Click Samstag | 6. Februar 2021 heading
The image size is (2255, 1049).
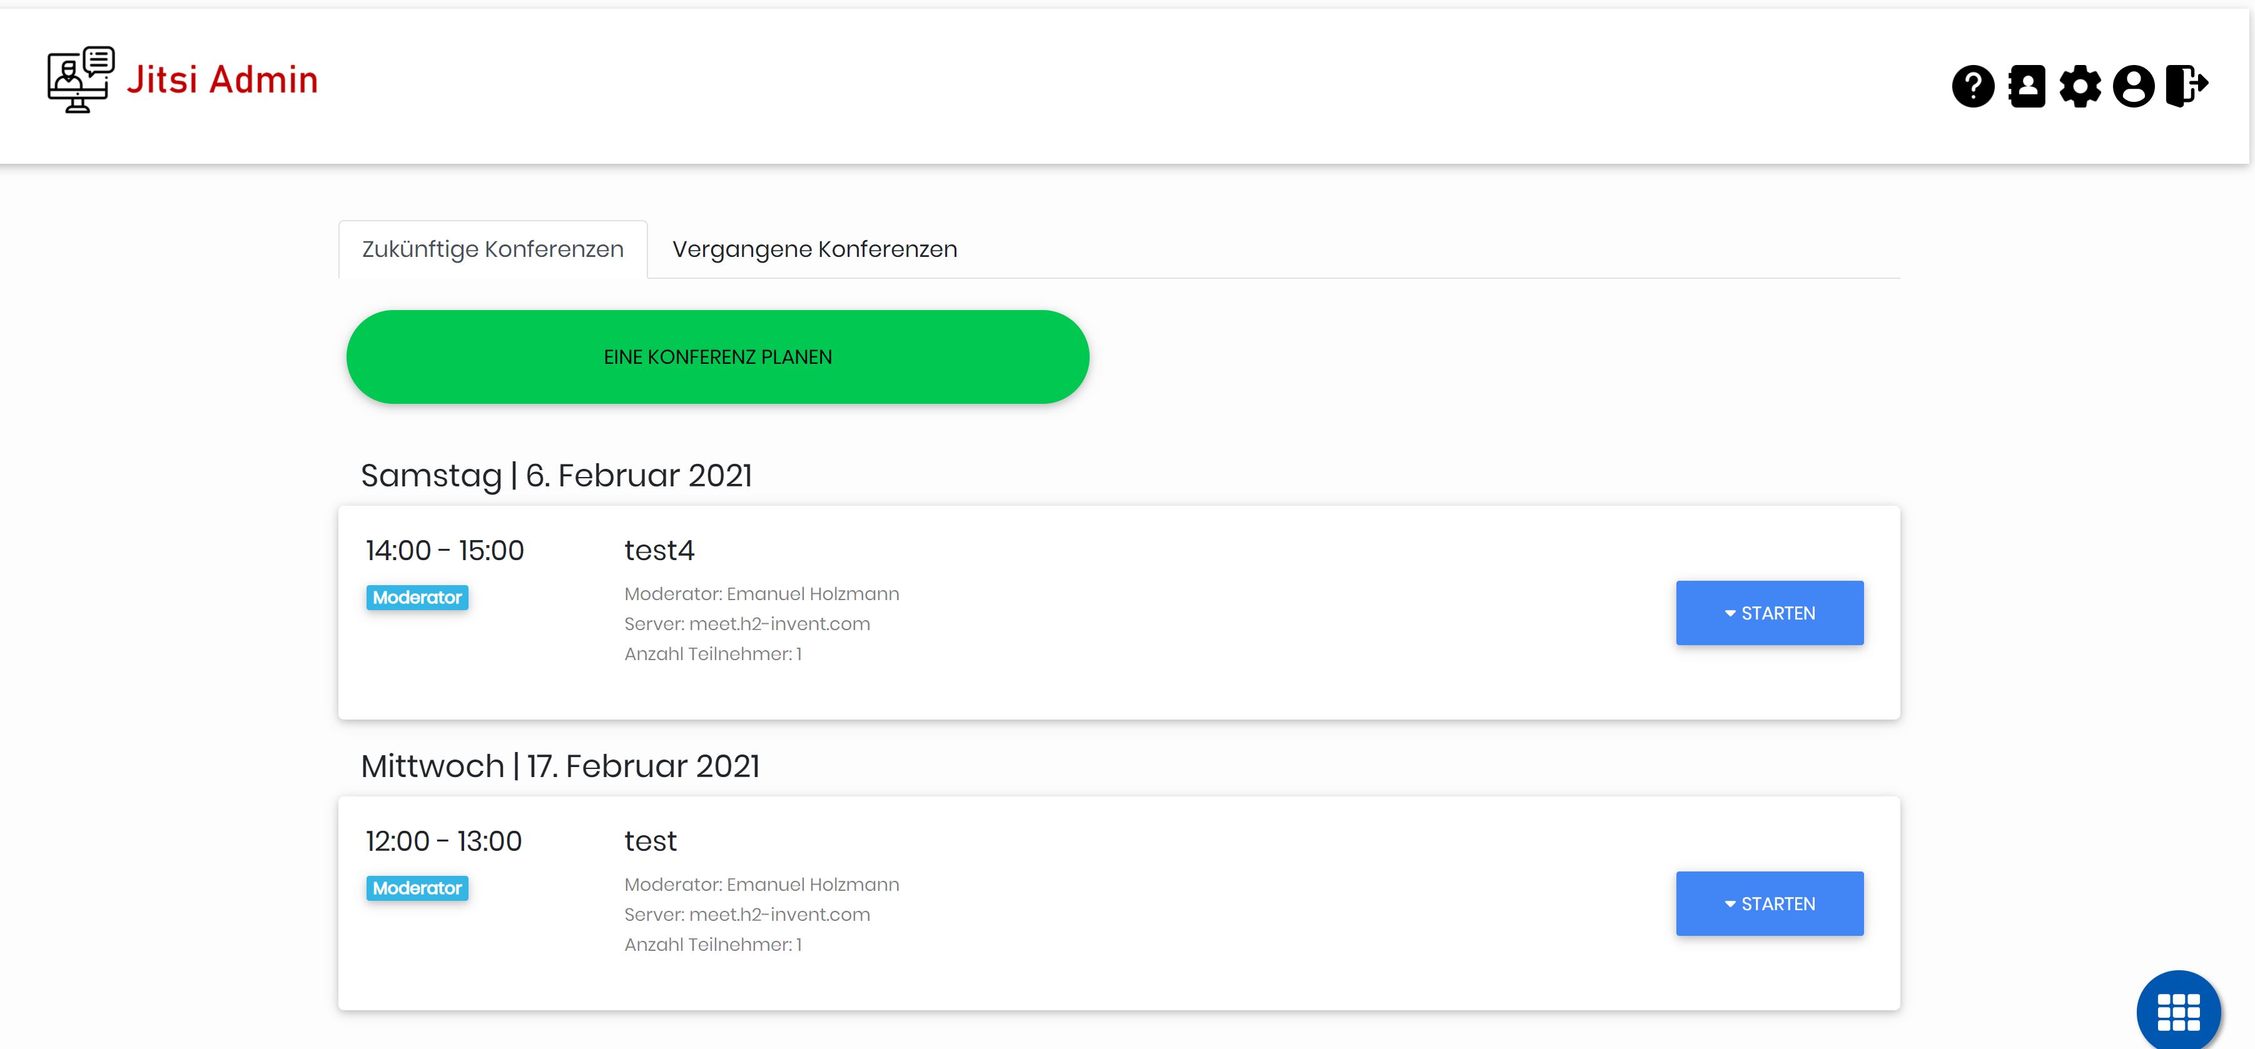click(x=557, y=475)
